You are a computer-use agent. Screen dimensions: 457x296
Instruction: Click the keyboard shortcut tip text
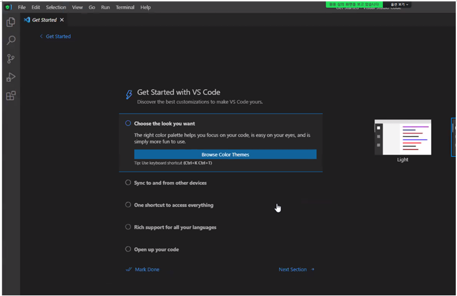173,163
